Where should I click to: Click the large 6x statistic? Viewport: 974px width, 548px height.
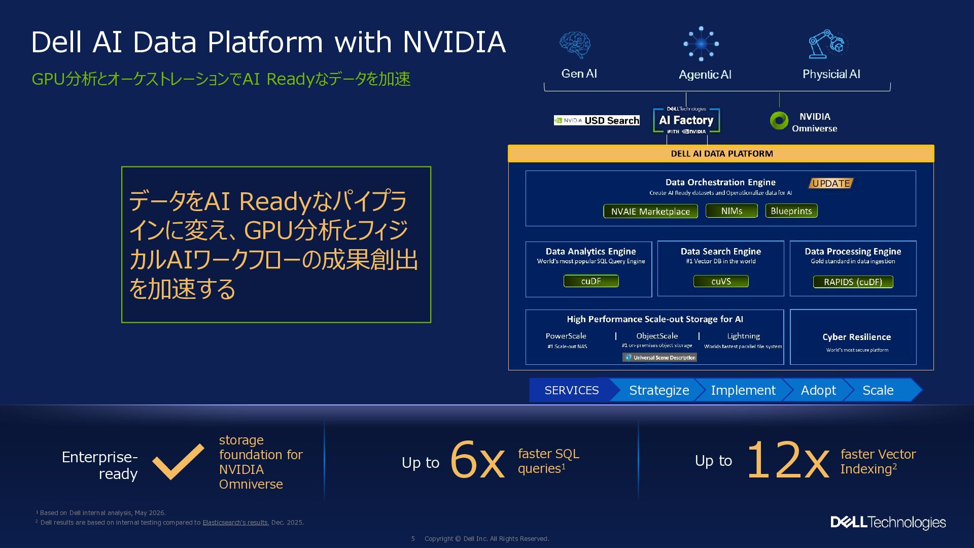[477, 461]
